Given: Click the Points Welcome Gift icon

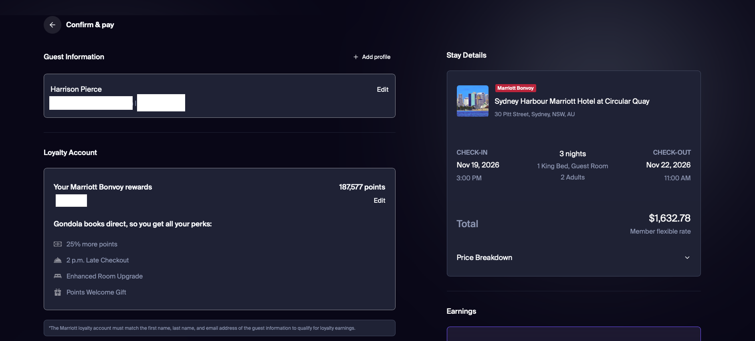Looking at the screenshot, I should tap(58, 292).
